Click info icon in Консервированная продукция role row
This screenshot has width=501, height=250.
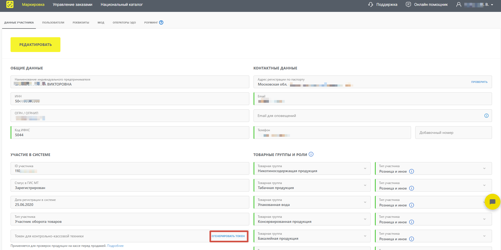pyautogui.click(x=412, y=222)
